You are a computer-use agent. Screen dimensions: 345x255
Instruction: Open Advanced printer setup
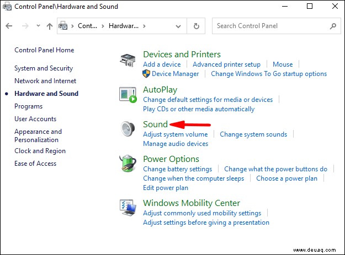[227, 64]
